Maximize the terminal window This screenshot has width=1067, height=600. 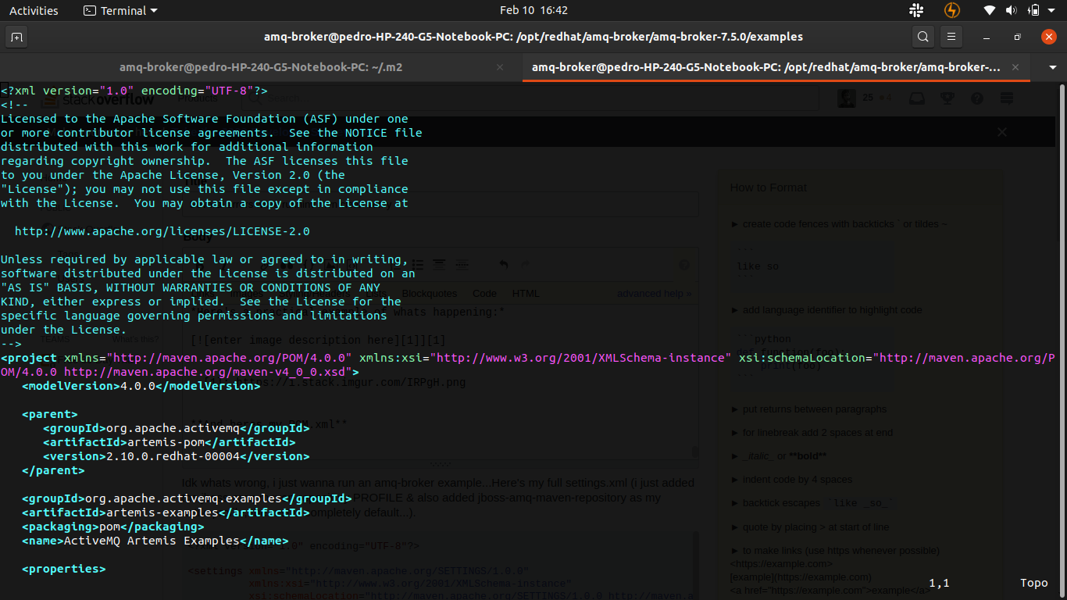coord(1017,37)
